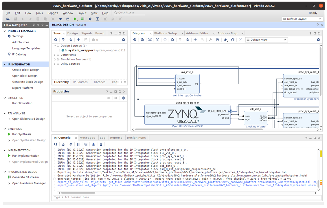This screenshot has height=208, width=327.
Task: Click search icon in Tcl Console
Action: [x=56, y=144]
